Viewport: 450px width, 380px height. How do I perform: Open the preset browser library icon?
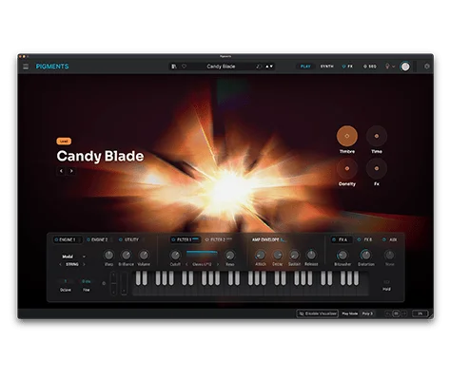coord(174,66)
